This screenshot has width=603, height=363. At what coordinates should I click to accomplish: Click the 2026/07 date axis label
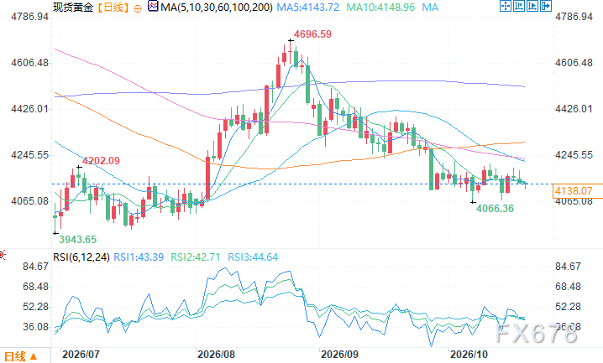pos(81,354)
